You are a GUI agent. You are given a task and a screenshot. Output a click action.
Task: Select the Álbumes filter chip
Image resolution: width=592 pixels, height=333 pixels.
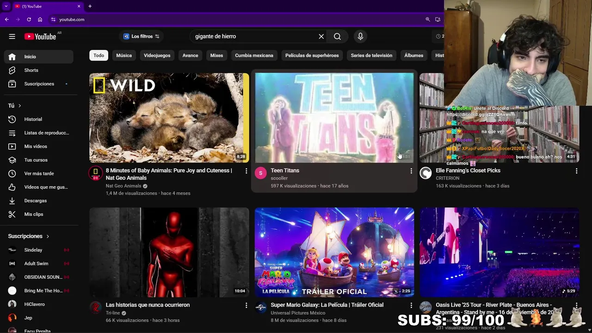(413, 55)
